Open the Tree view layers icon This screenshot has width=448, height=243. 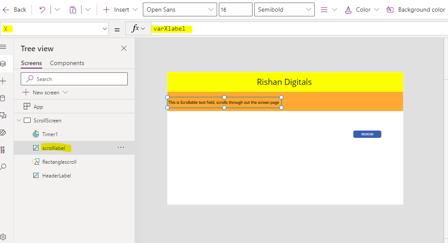point(3,64)
